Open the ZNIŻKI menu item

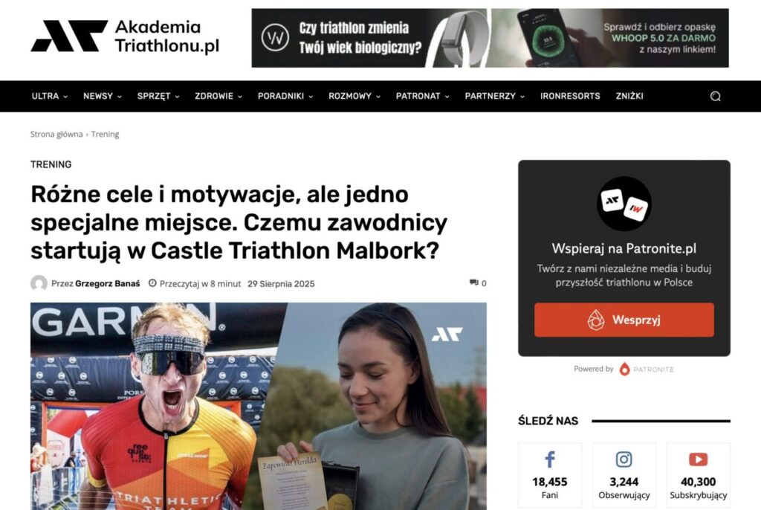(629, 96)
